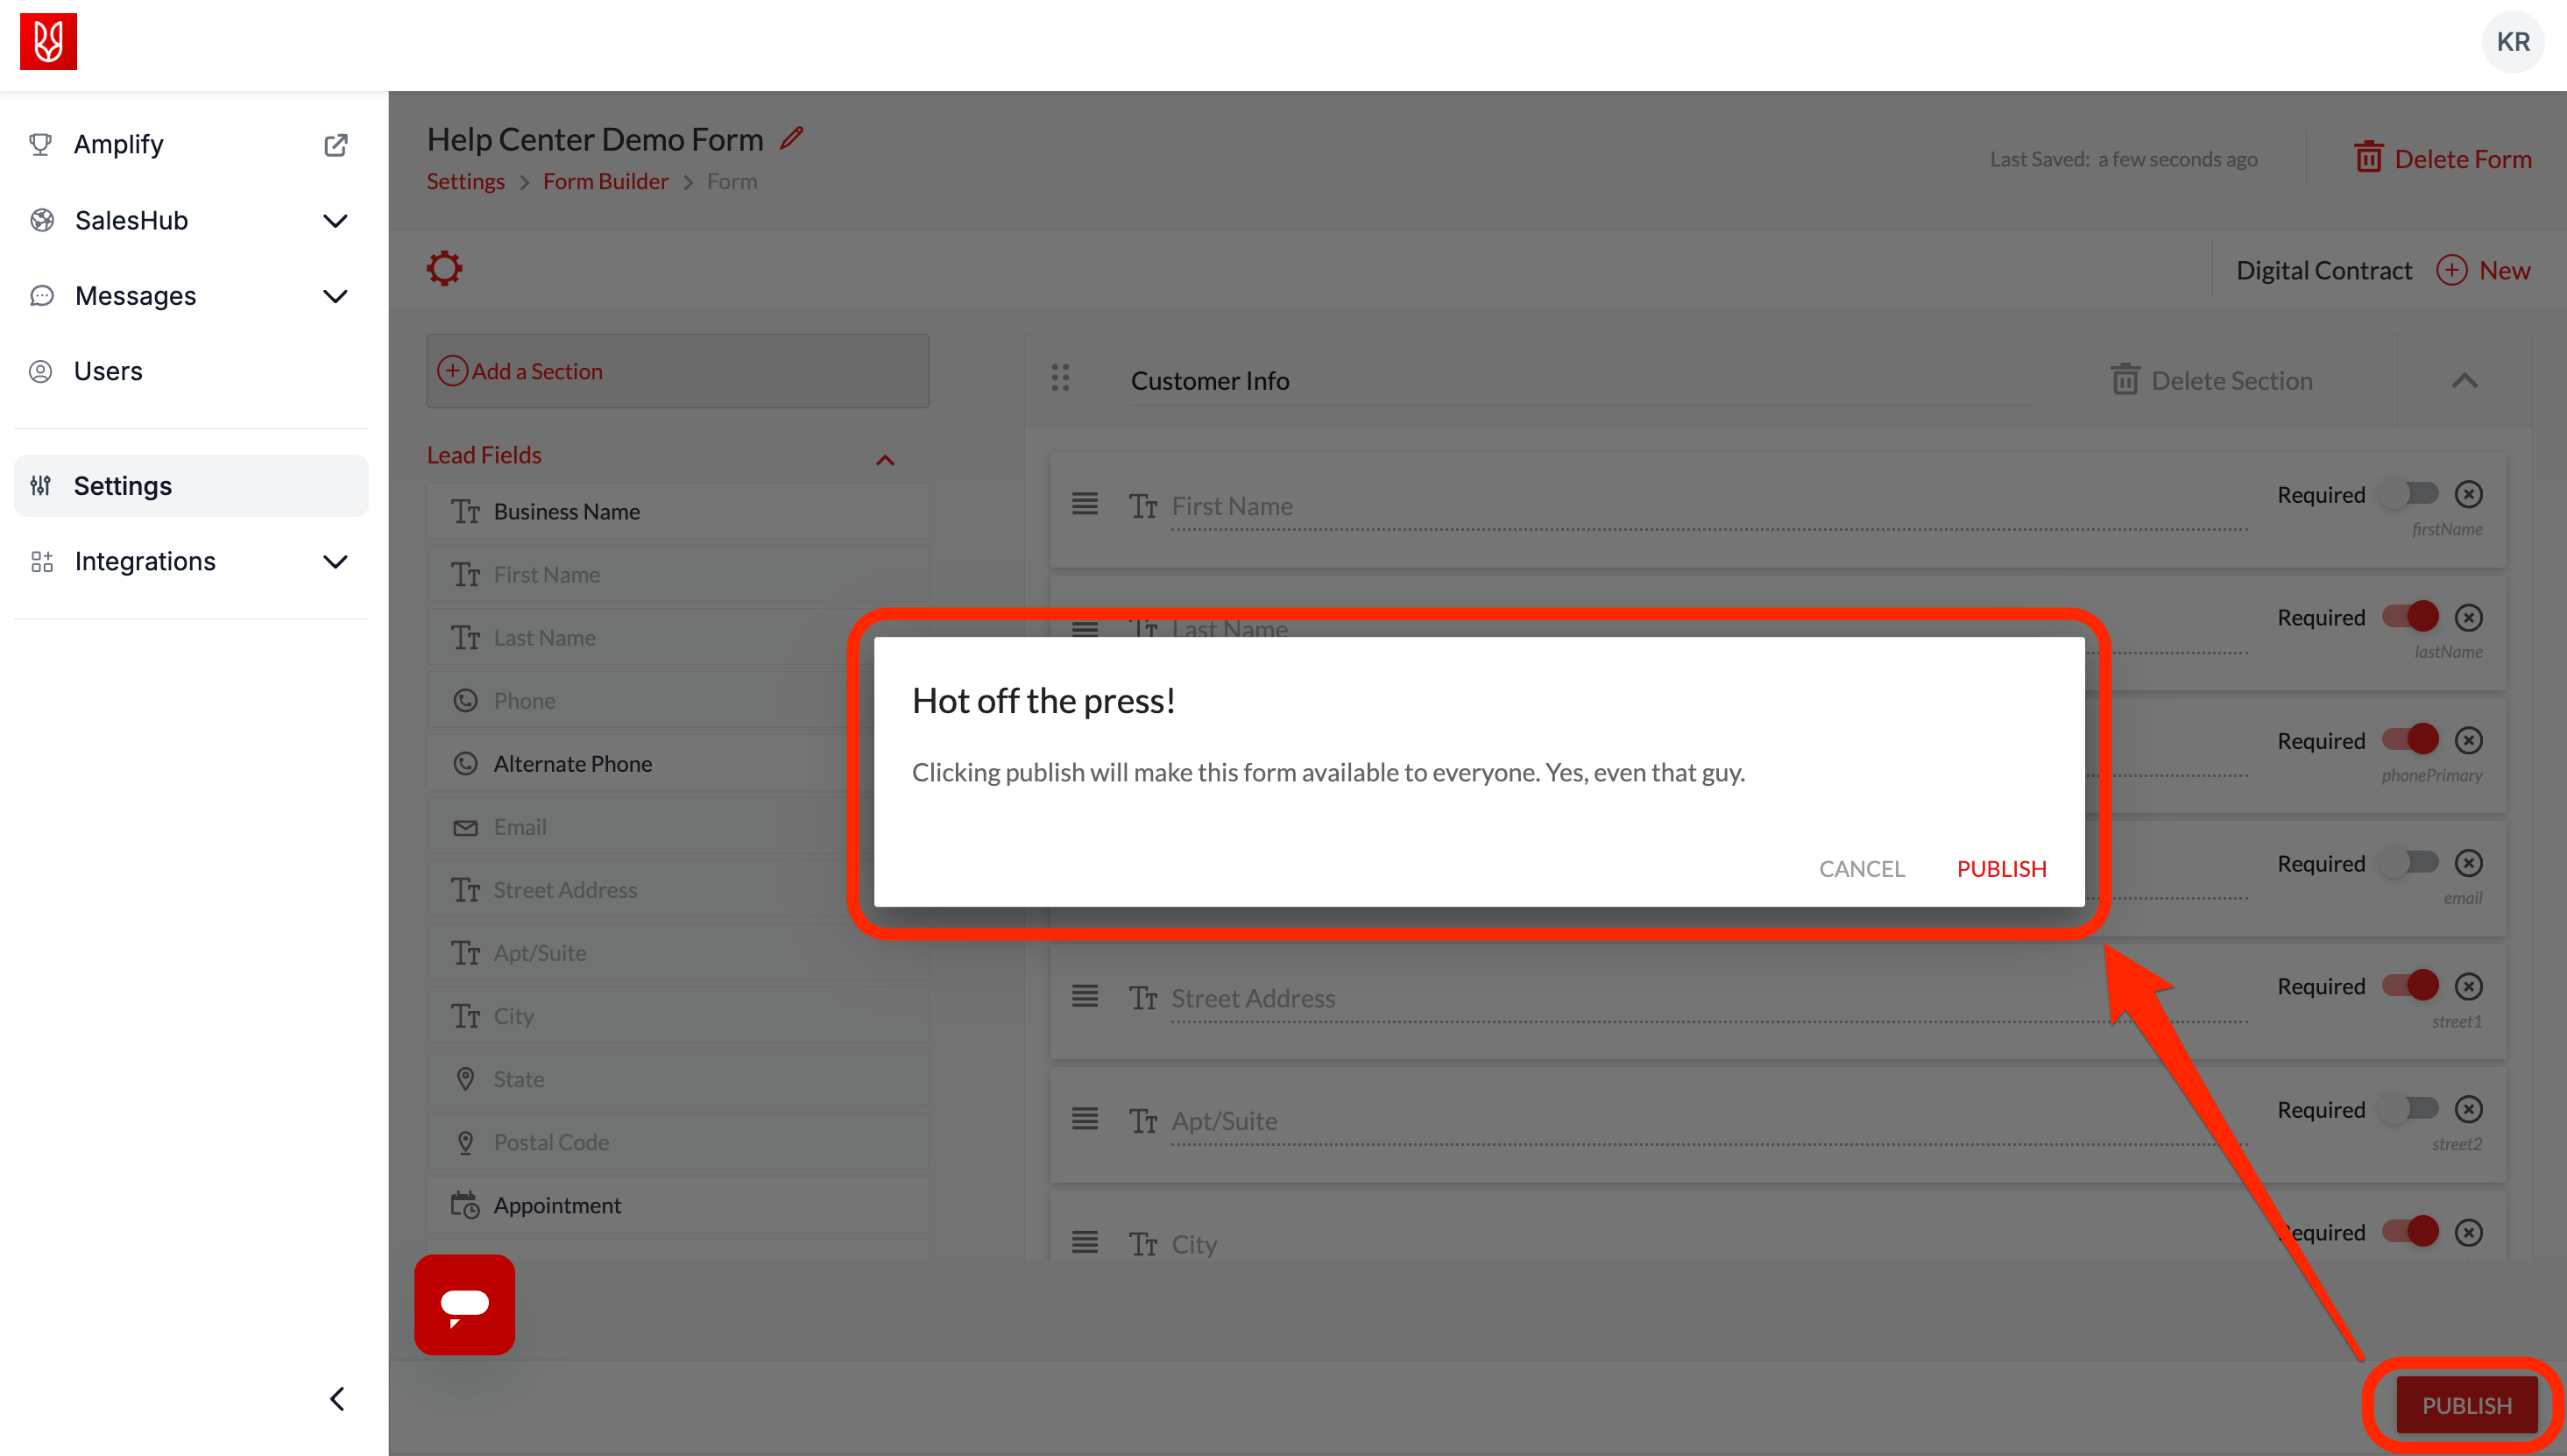
Task: Collapse the Lead Fields list
Action: (884, 460)
